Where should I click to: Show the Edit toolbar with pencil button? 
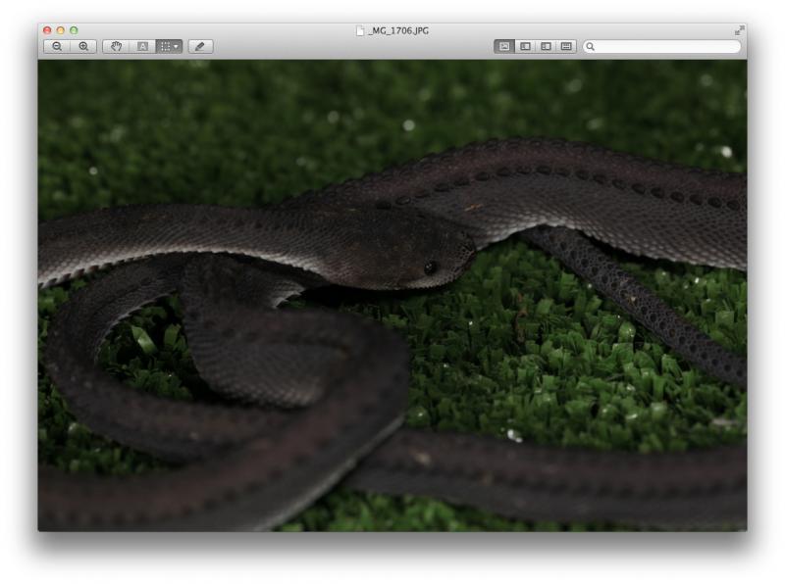[200, 46]
